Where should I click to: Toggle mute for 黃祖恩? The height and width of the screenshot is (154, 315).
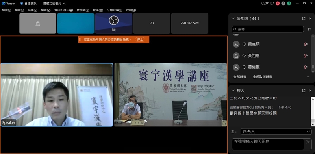(x=306, y=56)
